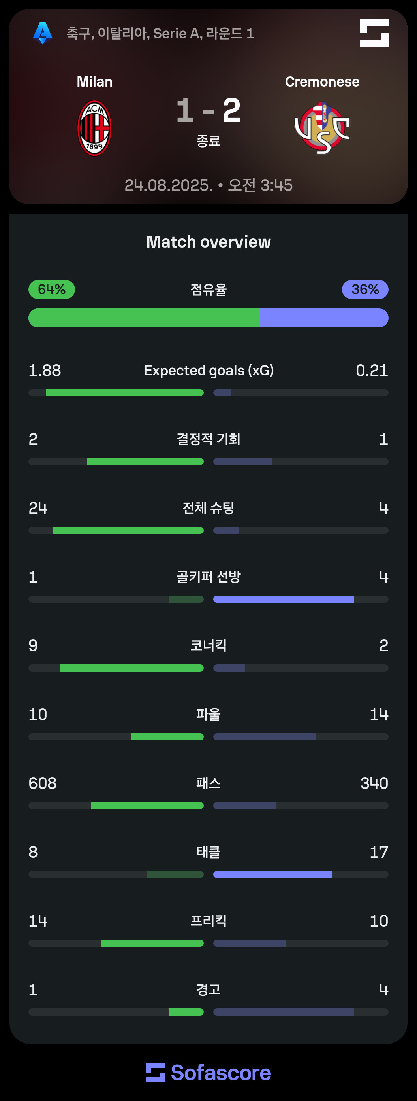The image size is (417, 1101).
Task: Click Cremonese's 17 tackles value
Action: click(379, 852)
